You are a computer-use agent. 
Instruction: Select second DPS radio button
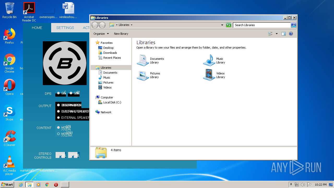pos(71,93)
